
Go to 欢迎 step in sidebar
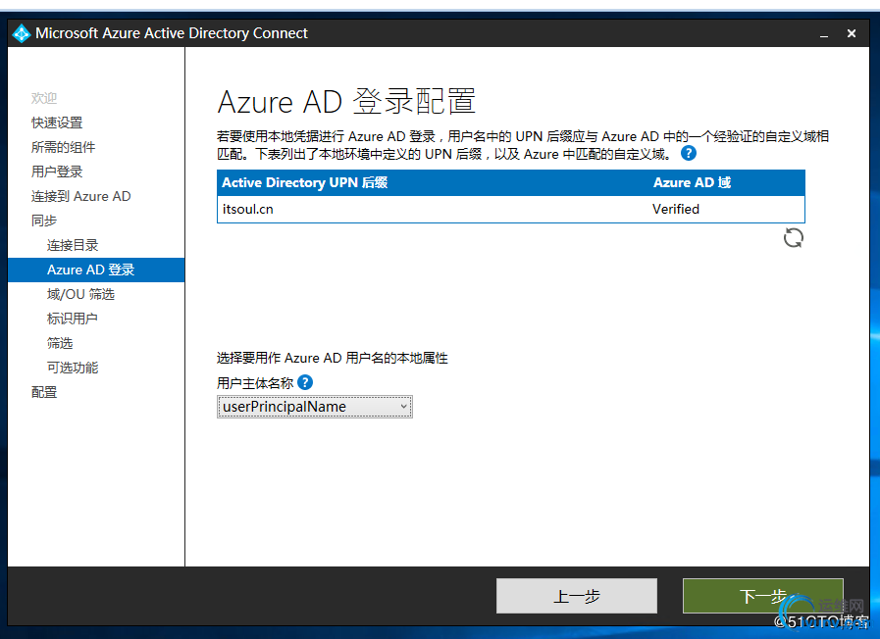tap(44, 98)
